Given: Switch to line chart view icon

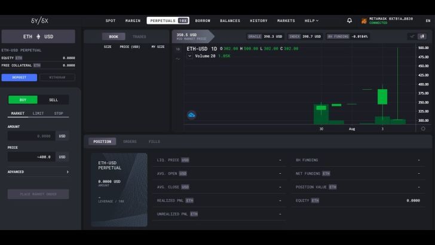Looking at the screenshot, I should pos(412,36).
